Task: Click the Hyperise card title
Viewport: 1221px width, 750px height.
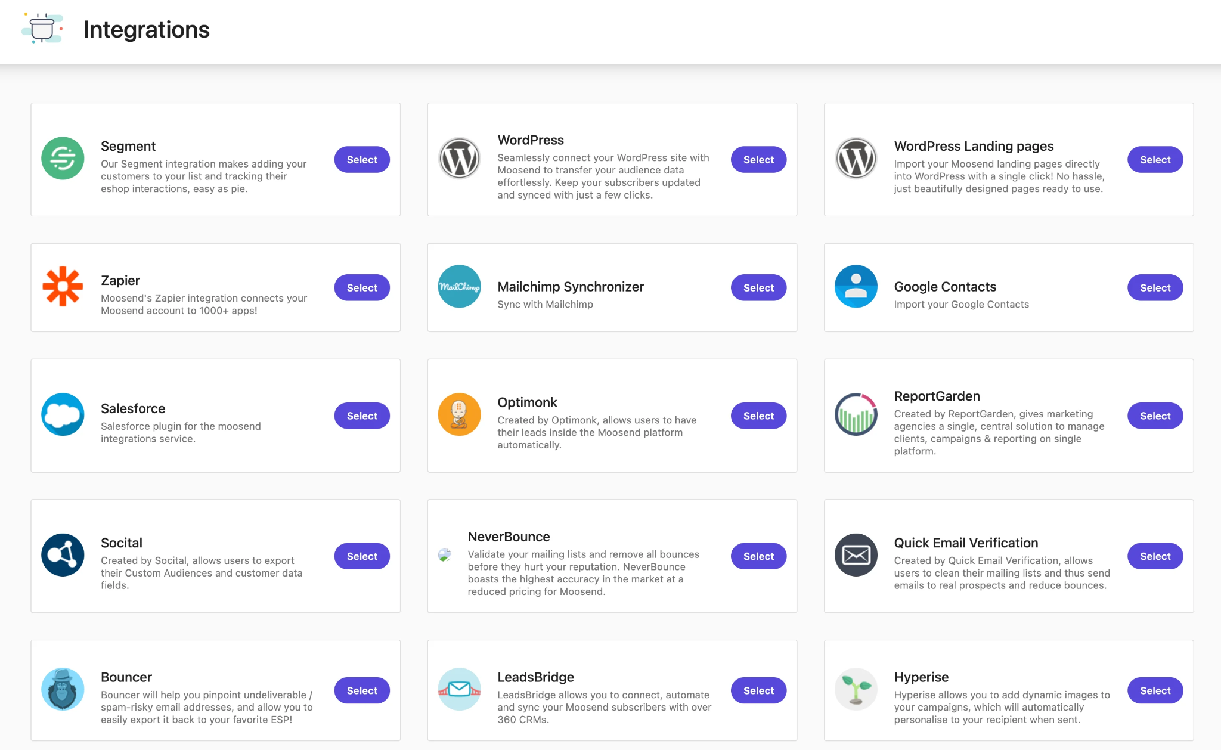Action: pos(921,677)
